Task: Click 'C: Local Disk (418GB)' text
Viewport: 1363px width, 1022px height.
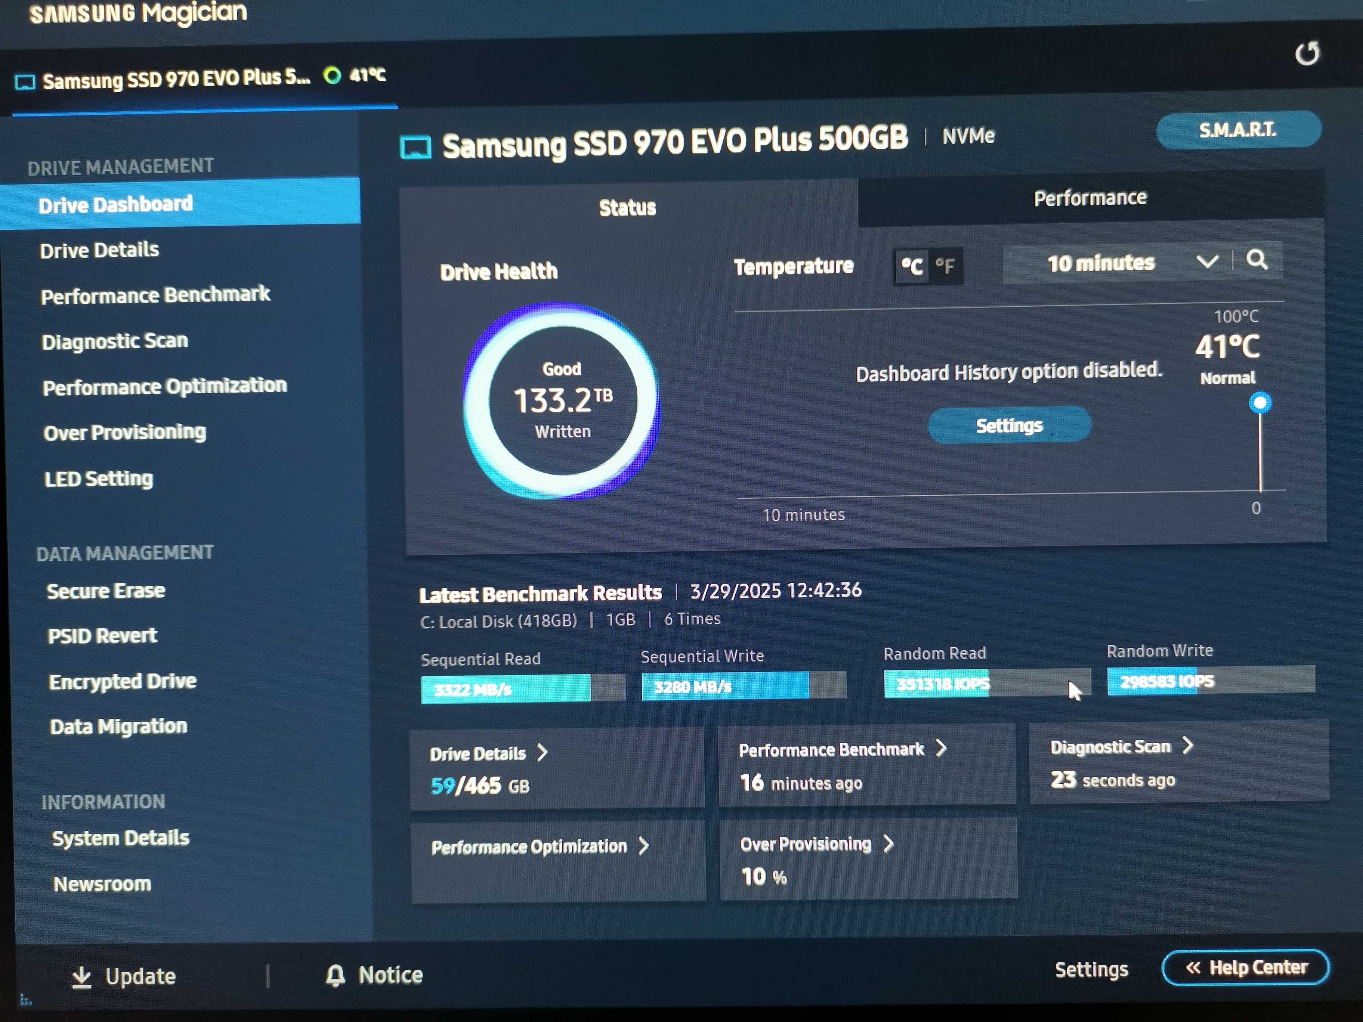Action: tap(498, 621)
